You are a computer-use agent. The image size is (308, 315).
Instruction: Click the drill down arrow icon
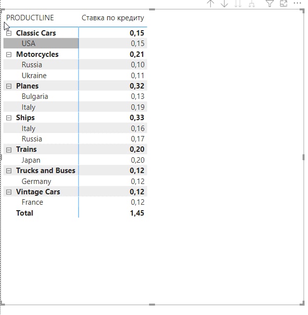tap(224, 3)
